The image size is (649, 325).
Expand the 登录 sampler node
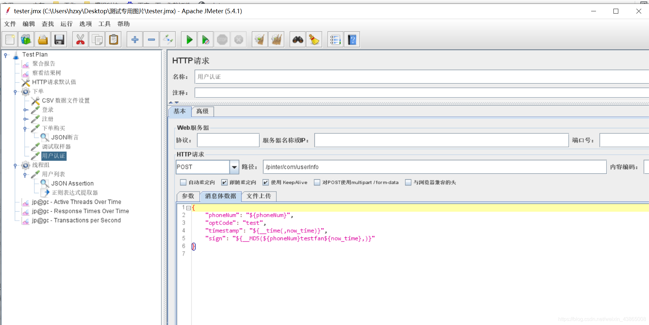pos(25,110)
